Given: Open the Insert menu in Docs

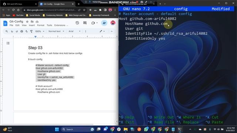Looking at the screenshot, I should click(x=32, y=25).
